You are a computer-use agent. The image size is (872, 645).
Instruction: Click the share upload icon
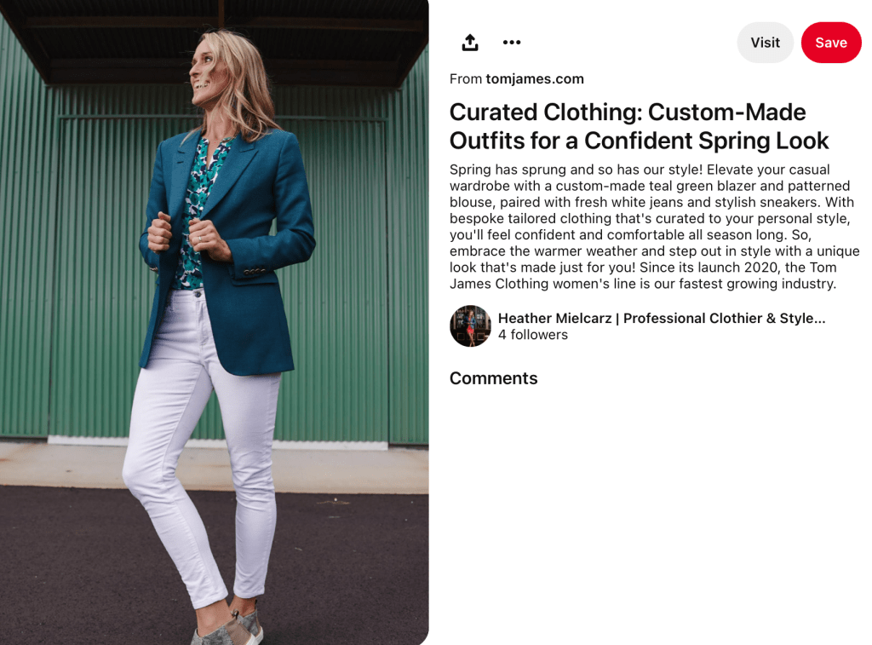pyautogui.click(x=470, y=43)
